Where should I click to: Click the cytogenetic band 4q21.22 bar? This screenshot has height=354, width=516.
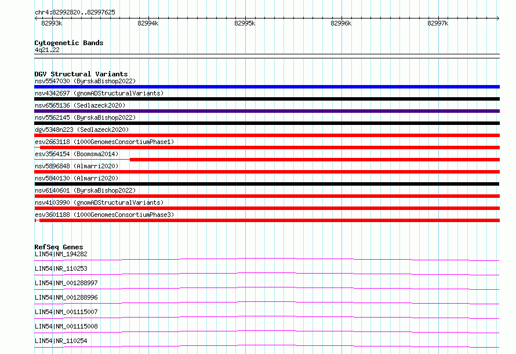(x=267, y=56)
